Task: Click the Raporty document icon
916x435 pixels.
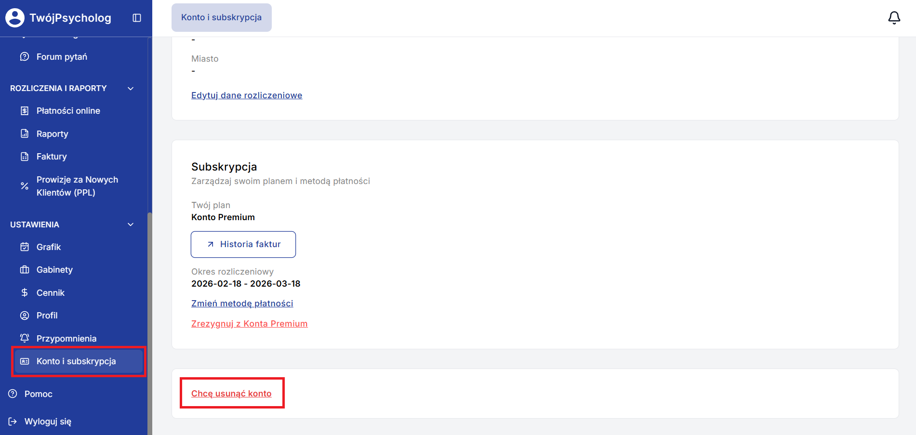Action: [25, 133]
